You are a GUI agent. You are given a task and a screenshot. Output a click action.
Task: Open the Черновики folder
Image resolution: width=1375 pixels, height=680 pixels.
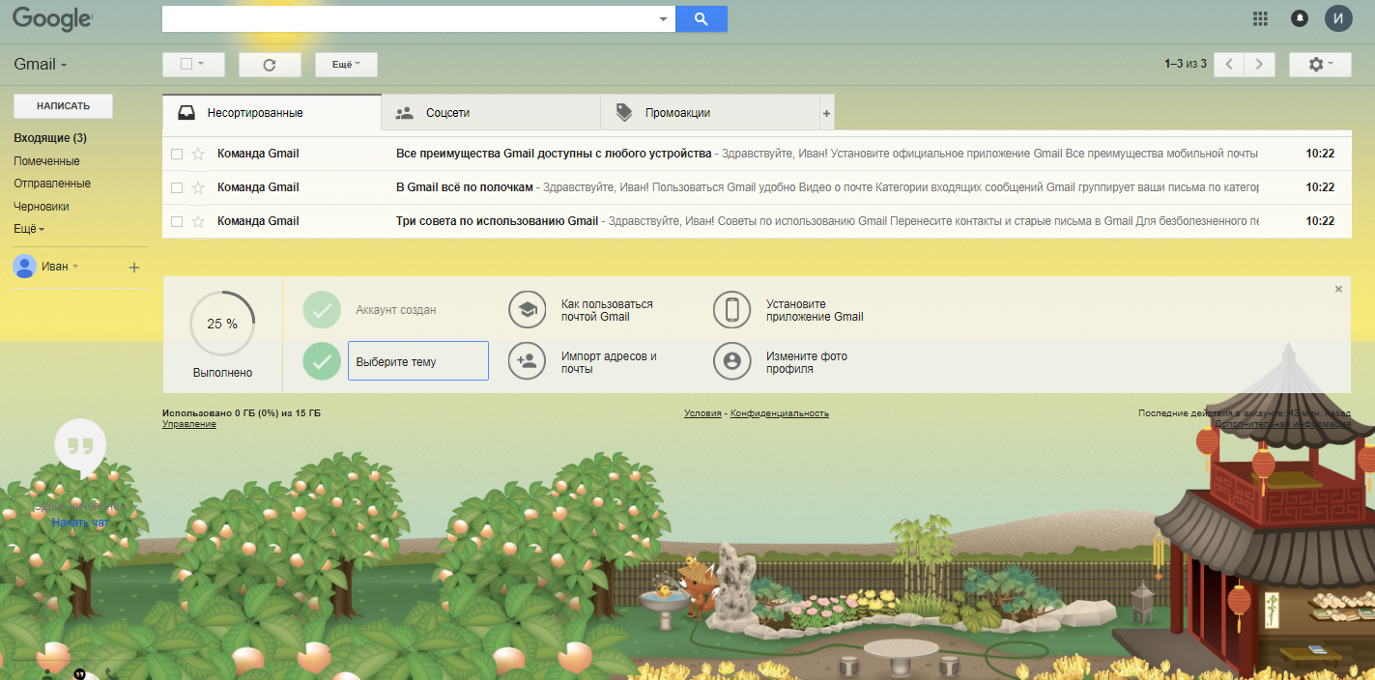[42, 207]
